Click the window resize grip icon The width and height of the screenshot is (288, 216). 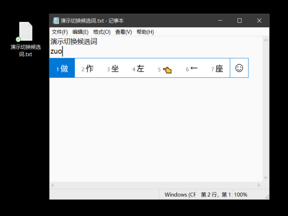click(x=267, y=197)
